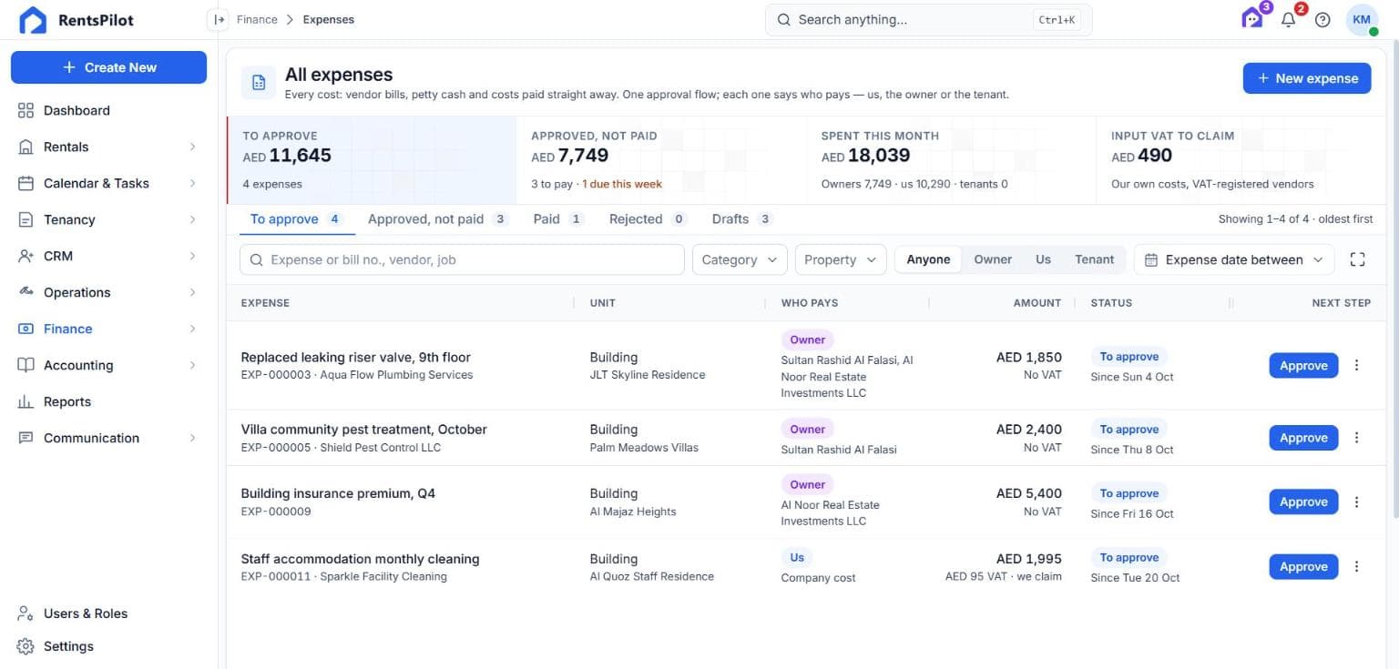Switch to the Drafts tab
Viewport: 1399px width, 669px height.
(742, 219)
